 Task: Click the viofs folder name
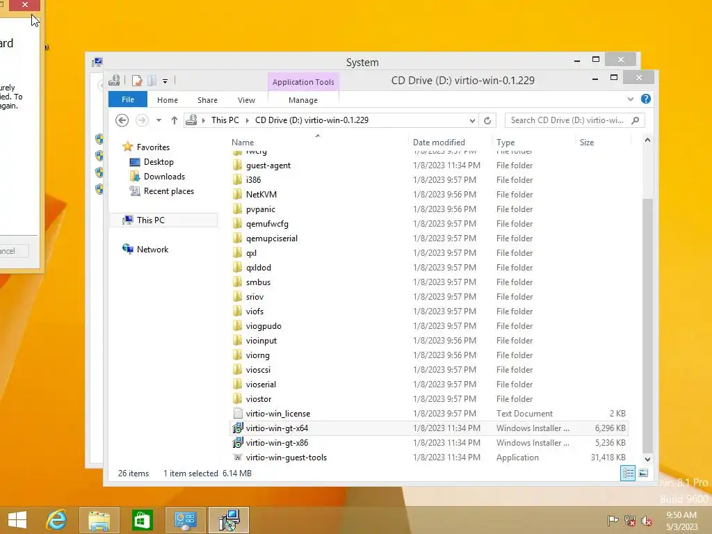[x=254, y=311]
